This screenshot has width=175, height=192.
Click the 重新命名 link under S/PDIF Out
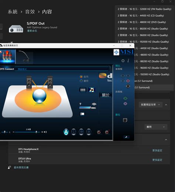pos(32,31)
